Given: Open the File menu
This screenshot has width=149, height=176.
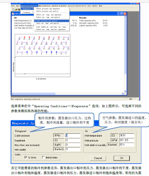Looking at the screenshot, I should (x=13, y=6).
